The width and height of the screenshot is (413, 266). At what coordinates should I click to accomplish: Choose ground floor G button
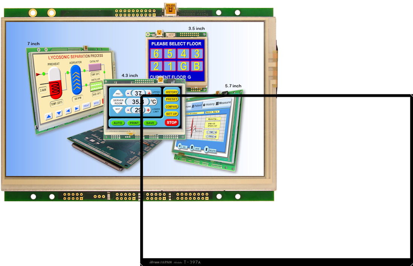[183, 66]
